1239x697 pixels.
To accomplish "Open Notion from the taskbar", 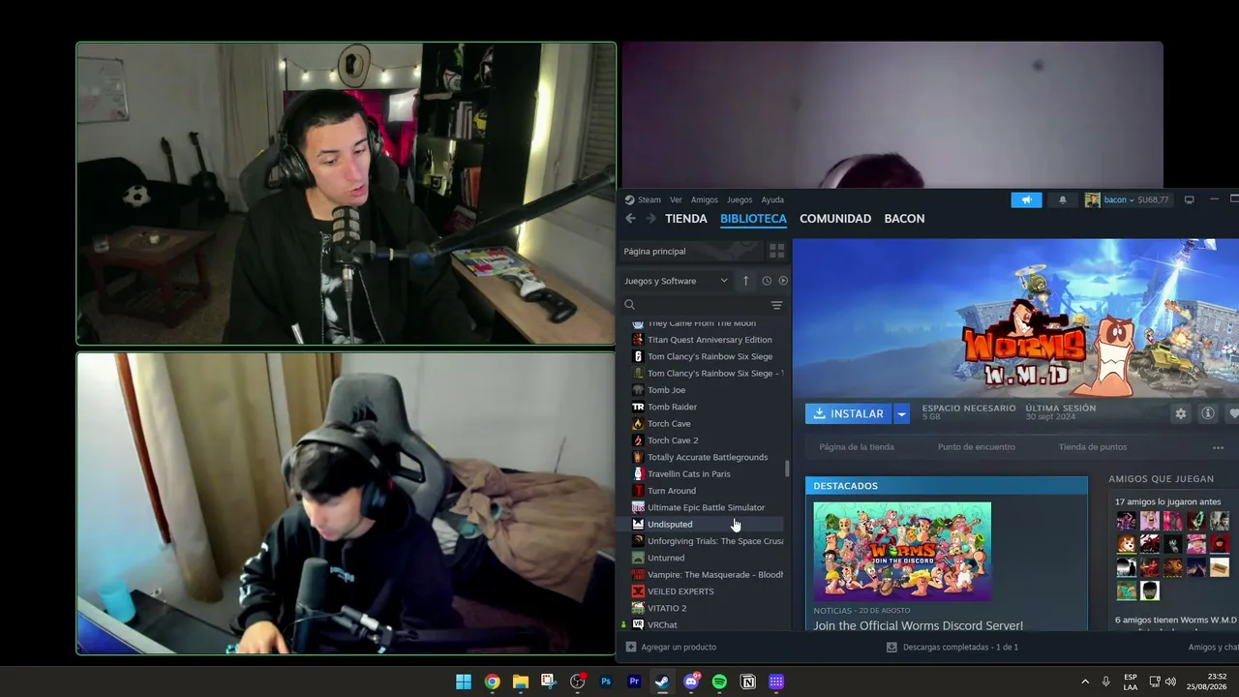I will [747, 682].
